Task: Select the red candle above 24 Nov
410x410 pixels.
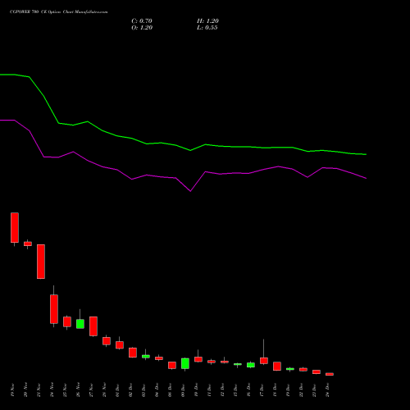Action: tap(54, 309)
